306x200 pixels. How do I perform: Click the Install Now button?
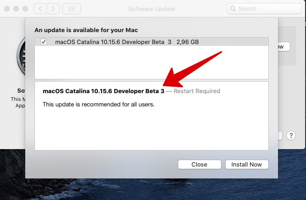[x=247, y=165]
